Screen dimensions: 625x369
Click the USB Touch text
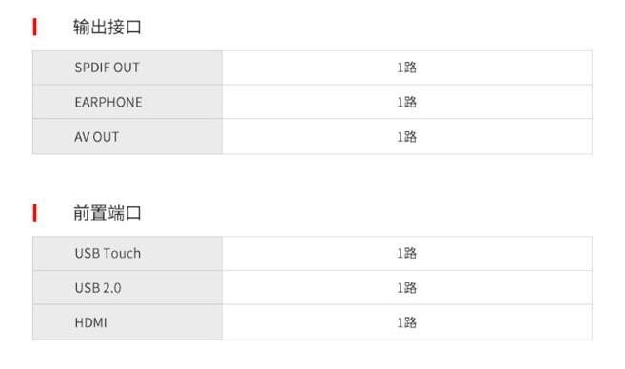[107, 253]
